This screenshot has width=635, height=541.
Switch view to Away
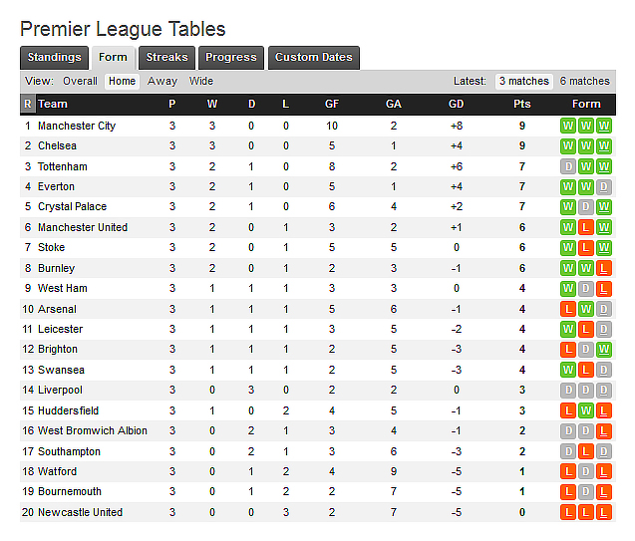pyautogui.click(x=162, y=82)
